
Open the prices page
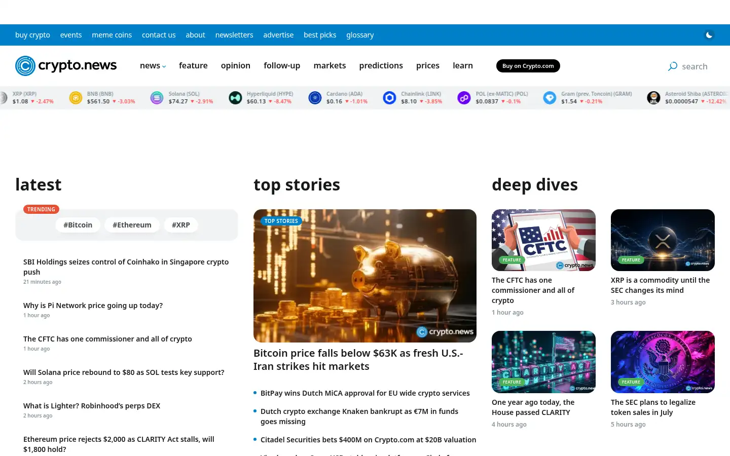pyautogui.click(x=428, y=66)
